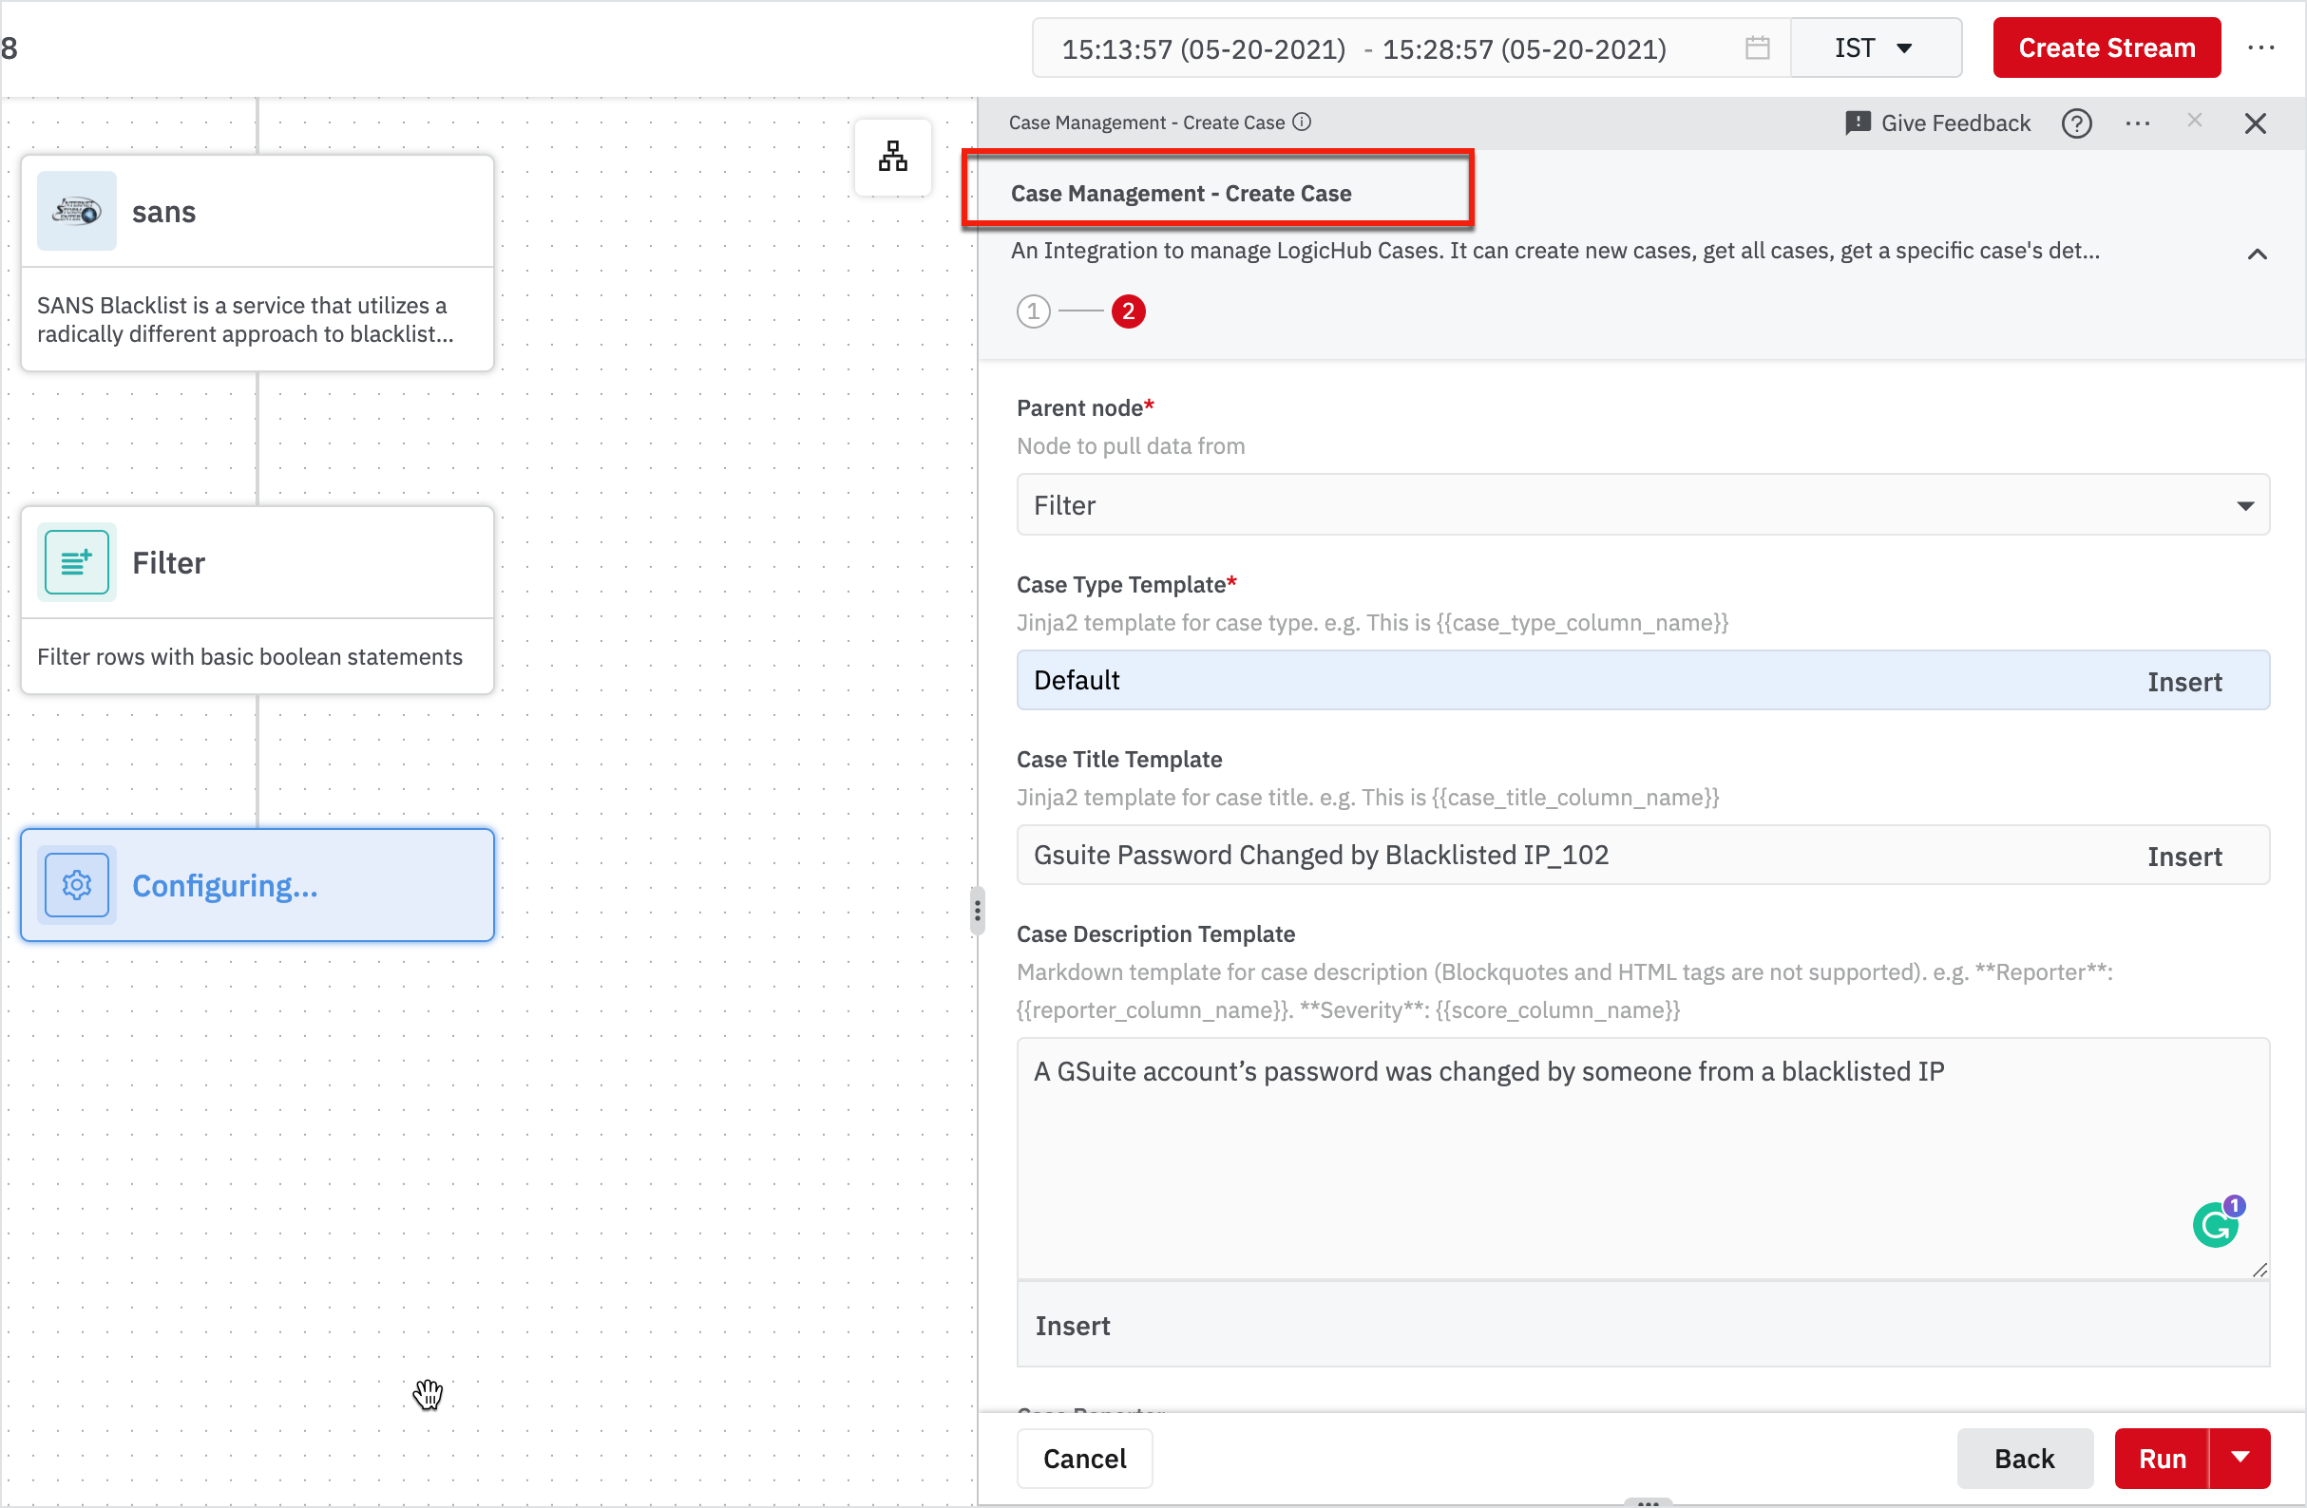Open the Parent node Filter dropdown
The image size is (2307, 1508).
tap(1642, 503)
